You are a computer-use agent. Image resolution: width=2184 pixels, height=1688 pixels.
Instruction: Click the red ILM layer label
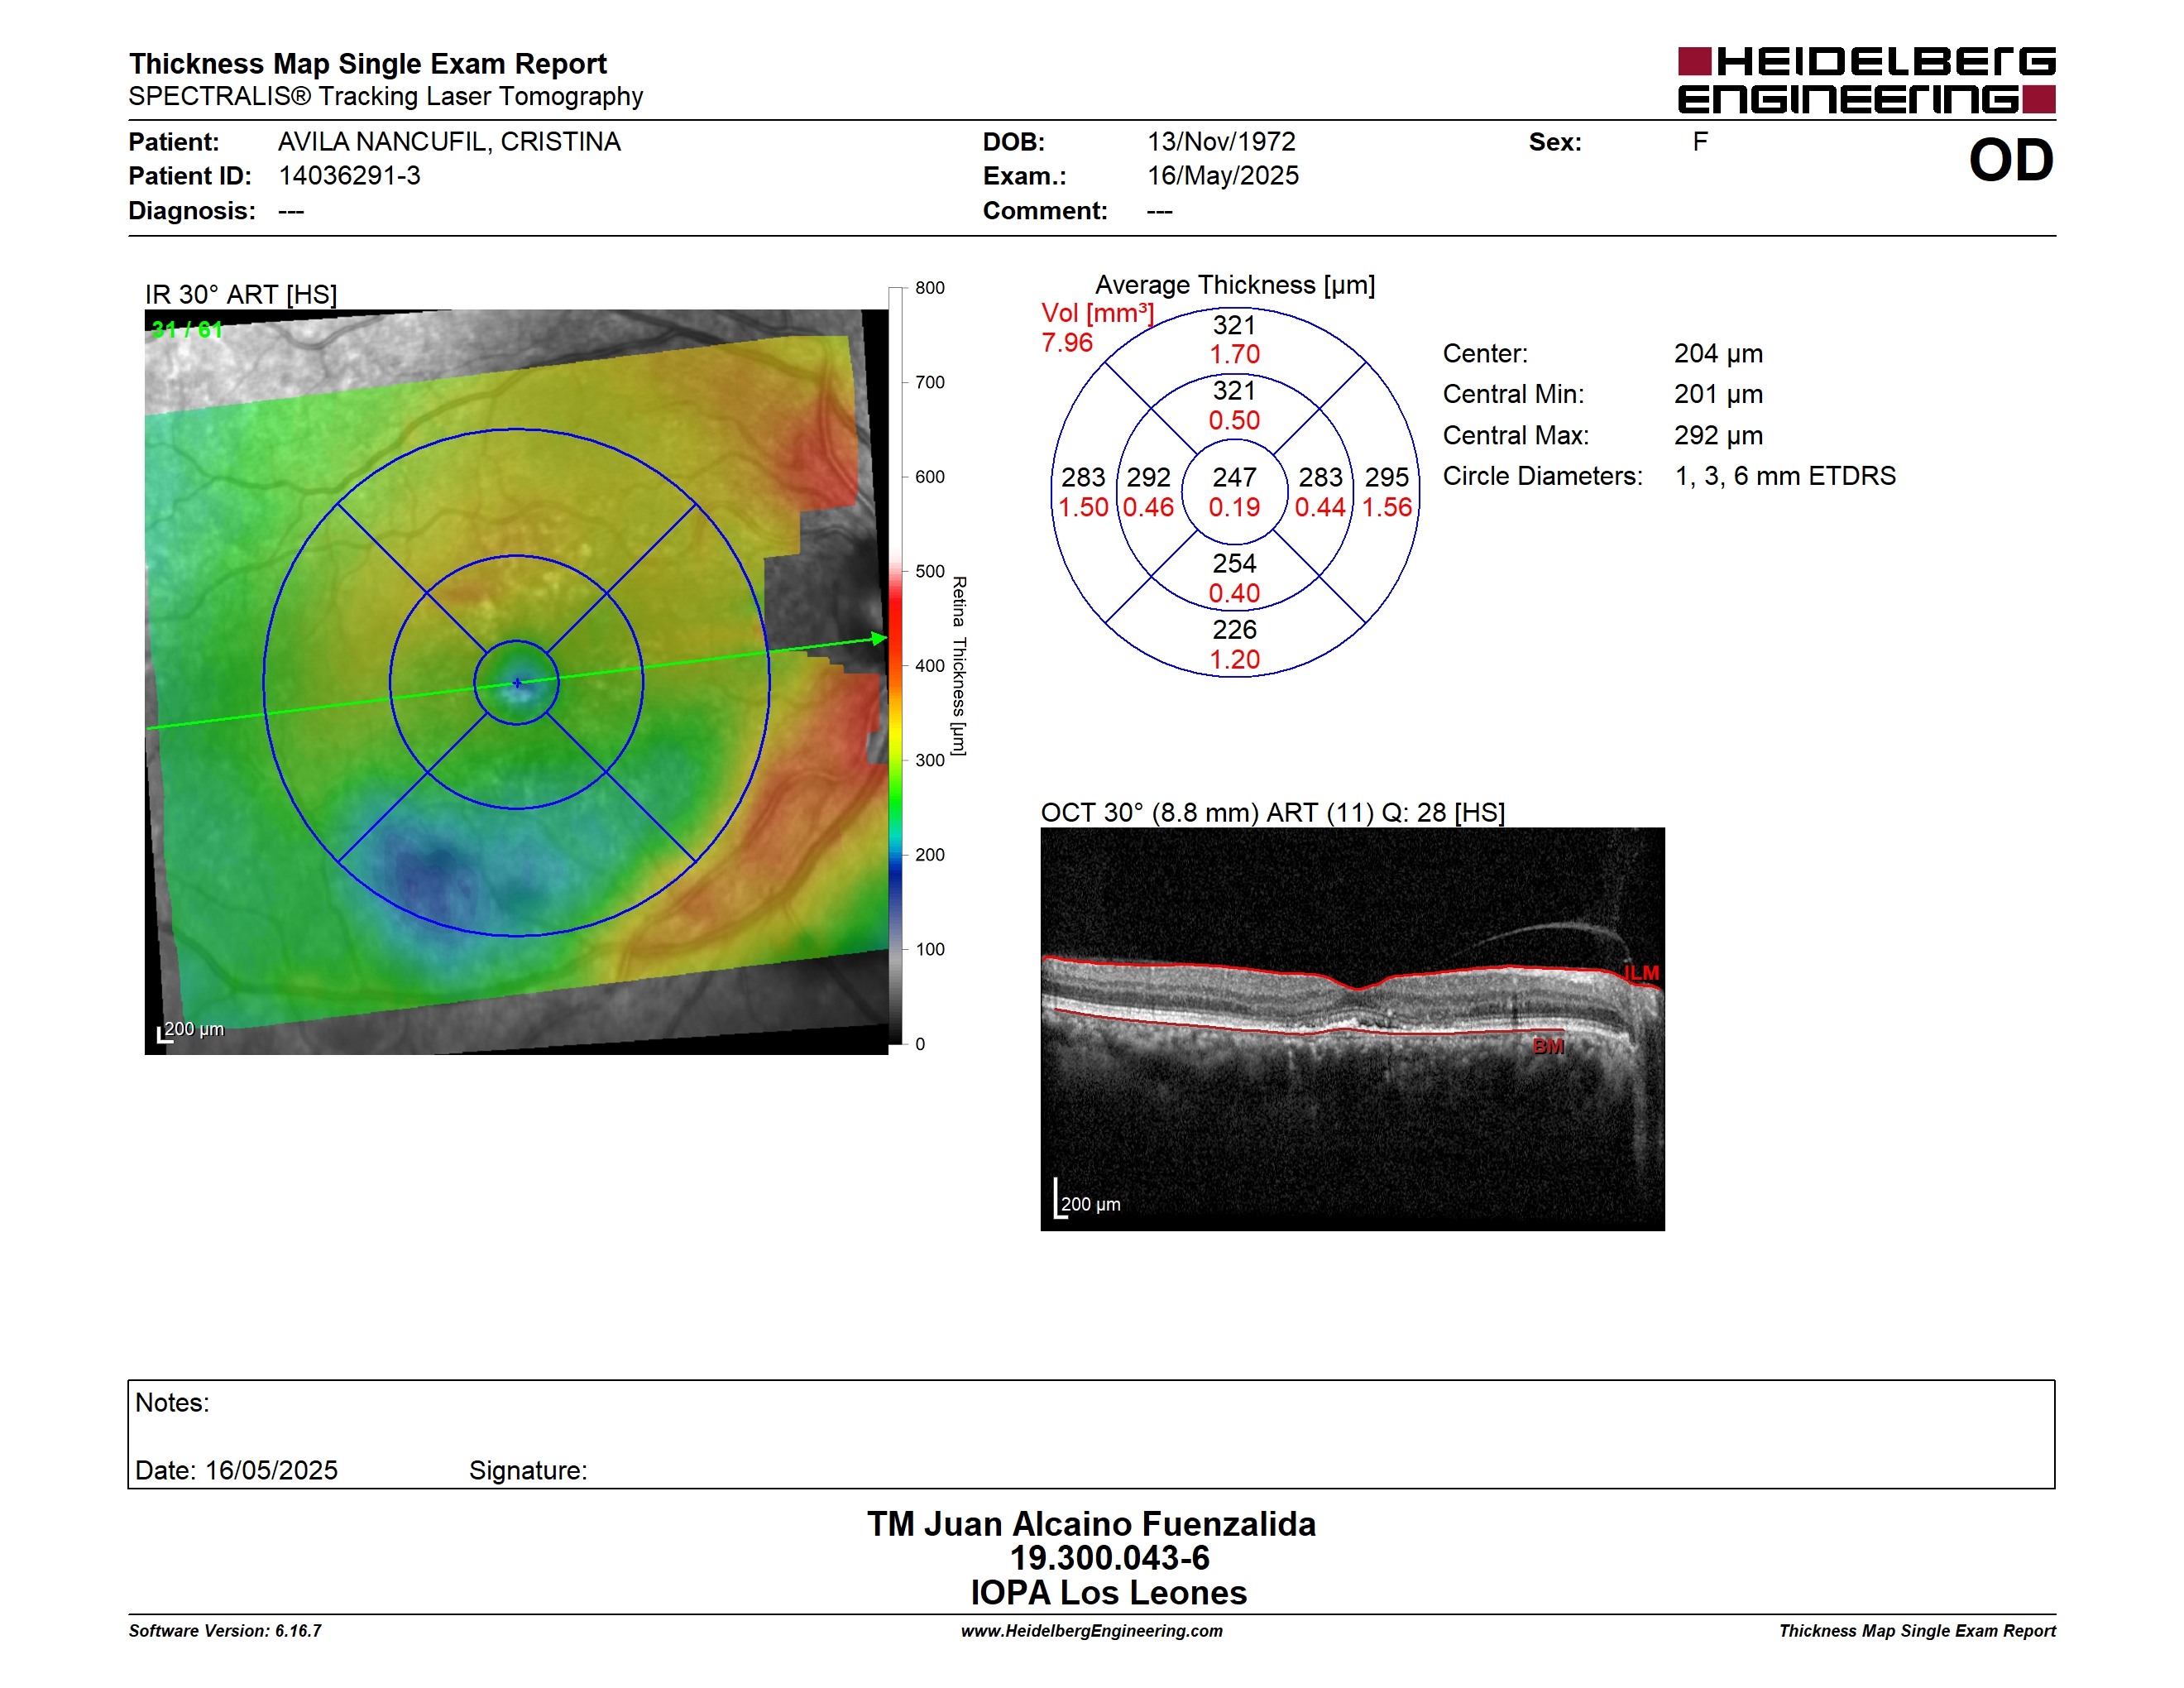coord(1641,973)
